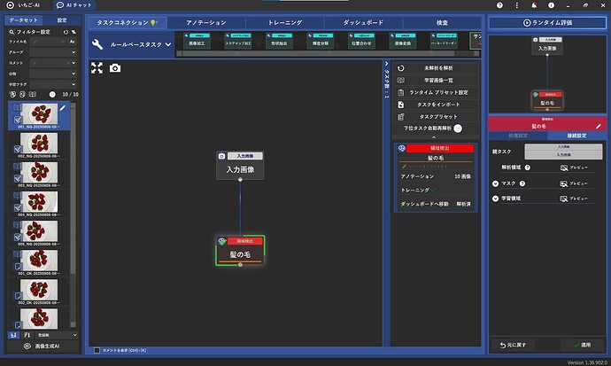Click the descending sort icon below thumbnails
Viewport: 611px width, 366px height.
click(x=27, y=335)
